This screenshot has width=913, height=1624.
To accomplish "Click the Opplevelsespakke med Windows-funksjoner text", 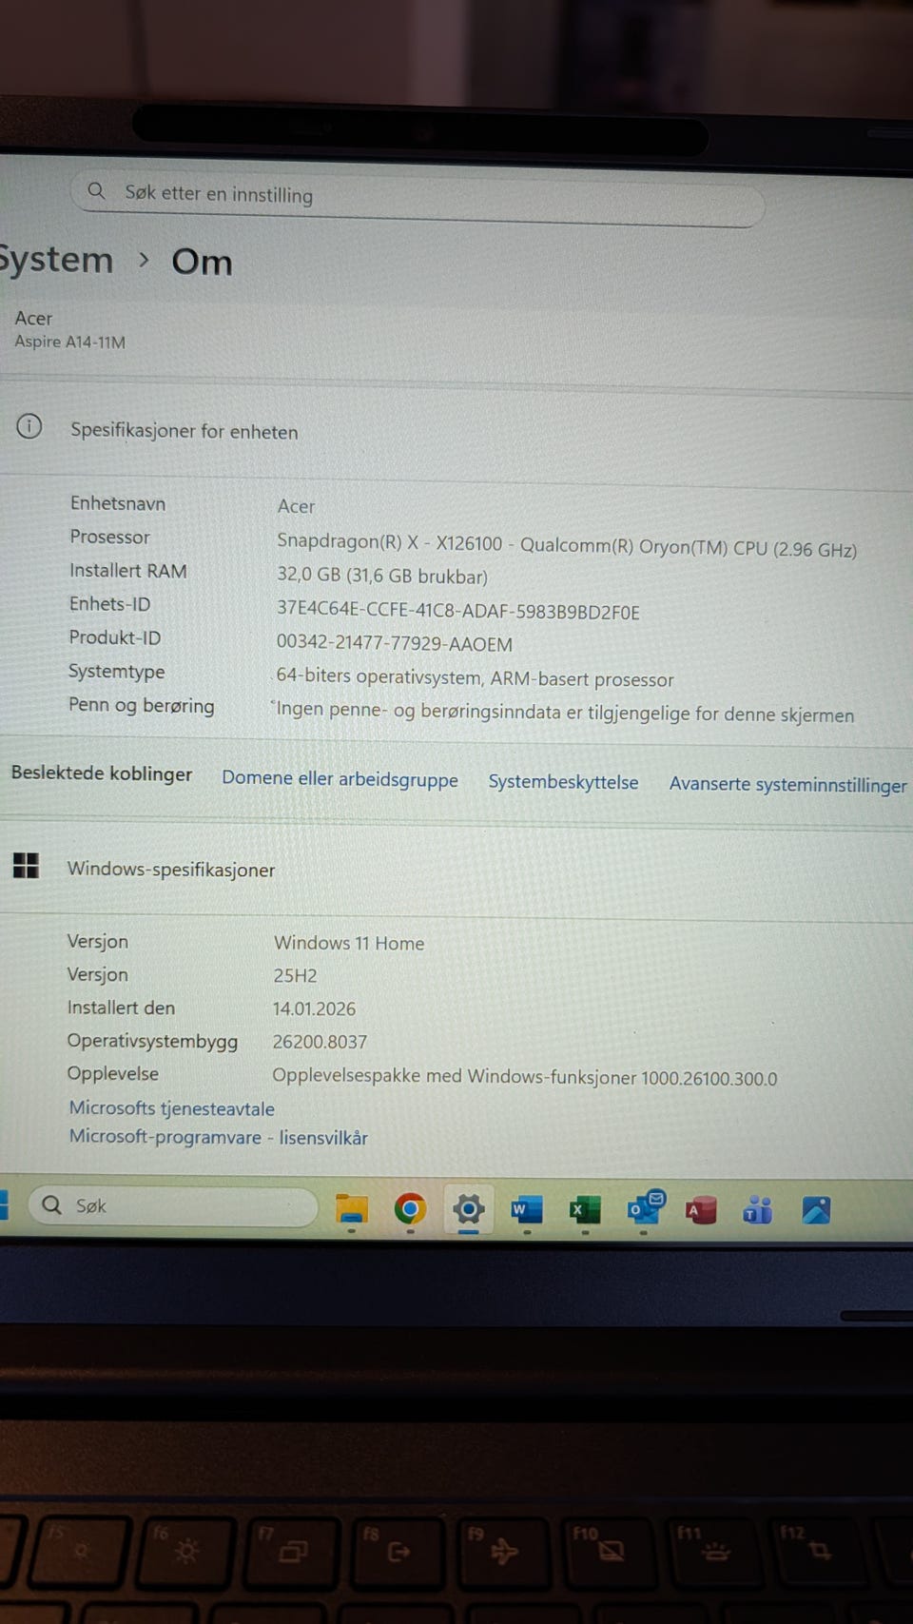I will pyautogui.click(x=524, y=1077).
